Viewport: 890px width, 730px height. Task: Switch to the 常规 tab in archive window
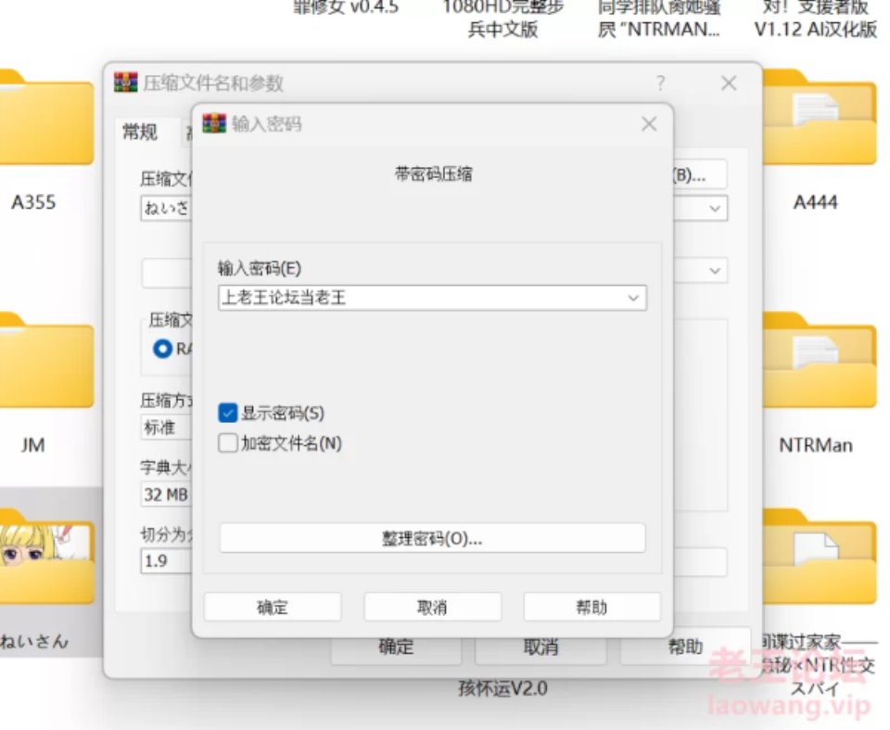click(140, 132)
